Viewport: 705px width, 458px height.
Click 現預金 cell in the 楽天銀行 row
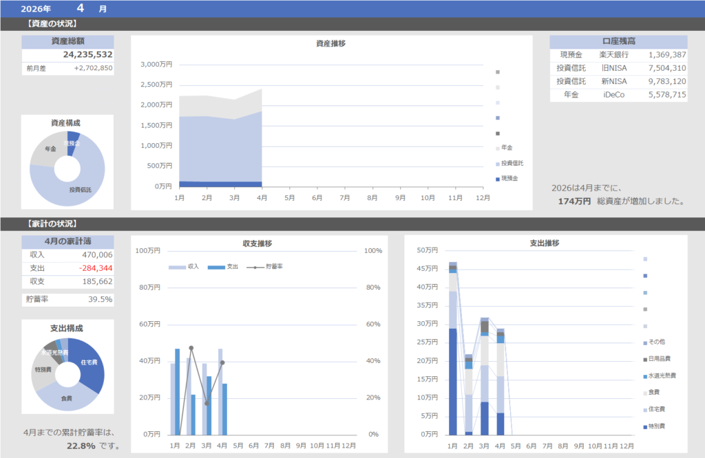tap(571, 55)
